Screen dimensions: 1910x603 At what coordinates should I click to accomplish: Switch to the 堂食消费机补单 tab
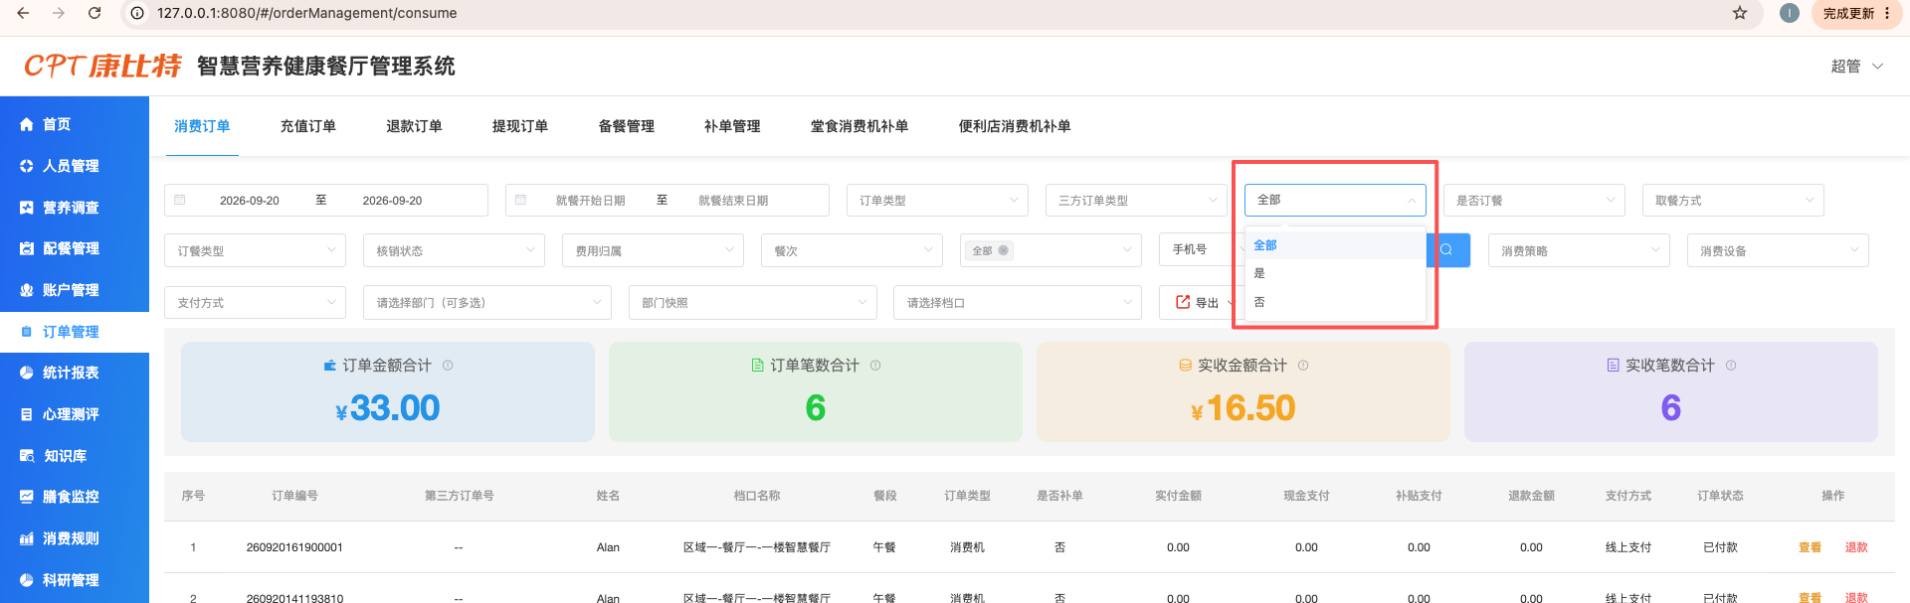pos(859,126)
